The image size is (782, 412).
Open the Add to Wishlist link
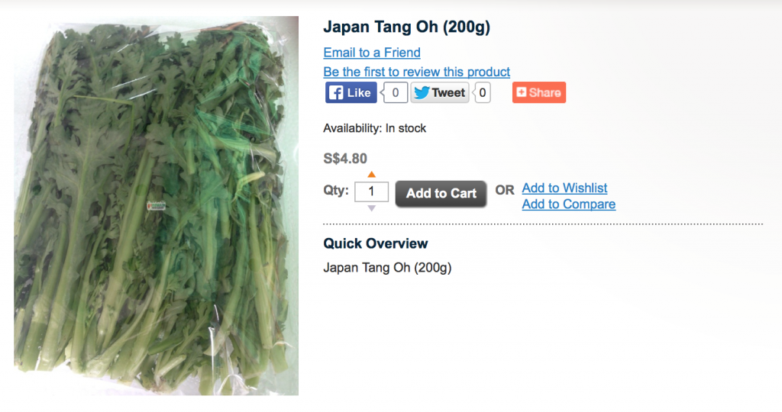pyautogui.click(x=564, y=188)
